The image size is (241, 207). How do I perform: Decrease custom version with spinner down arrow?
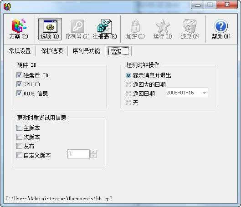[93, 156]
